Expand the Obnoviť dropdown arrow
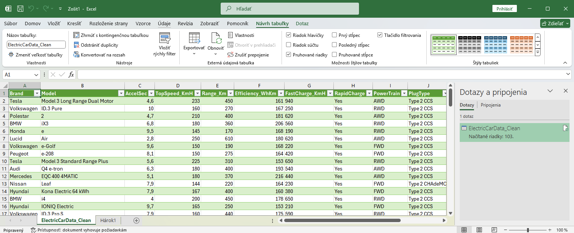This screenshot has width=574, height=233. (216, 54)
